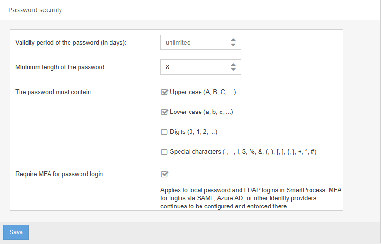Enable the Special characters requirement checkbox
381x244 pixels.
[x=164, y=152]
